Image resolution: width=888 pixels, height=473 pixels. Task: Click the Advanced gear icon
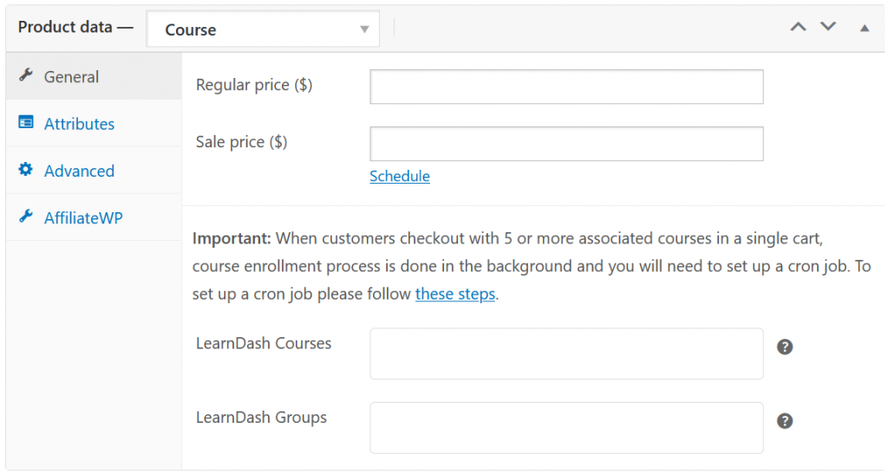coord(25,170)
